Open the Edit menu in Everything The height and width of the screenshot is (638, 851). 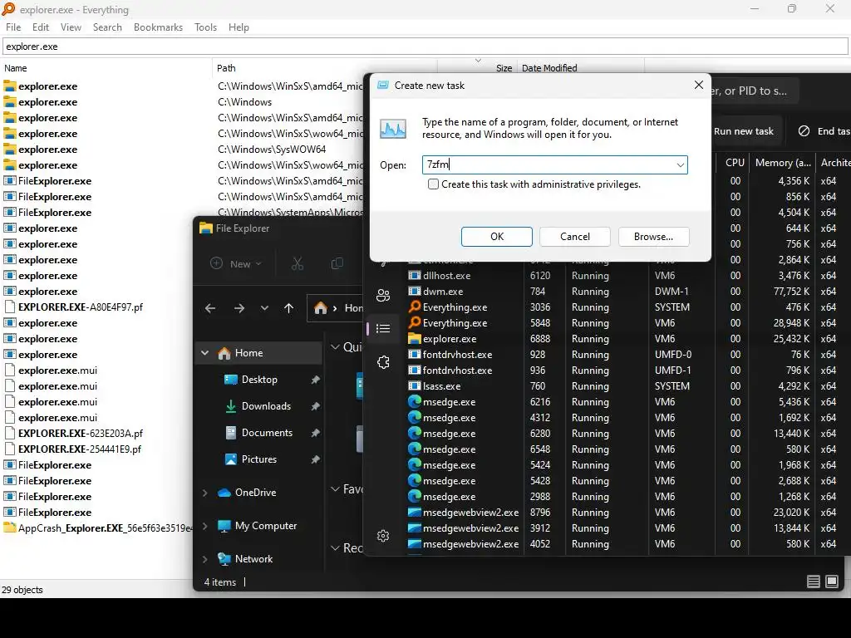coord(40,27)
